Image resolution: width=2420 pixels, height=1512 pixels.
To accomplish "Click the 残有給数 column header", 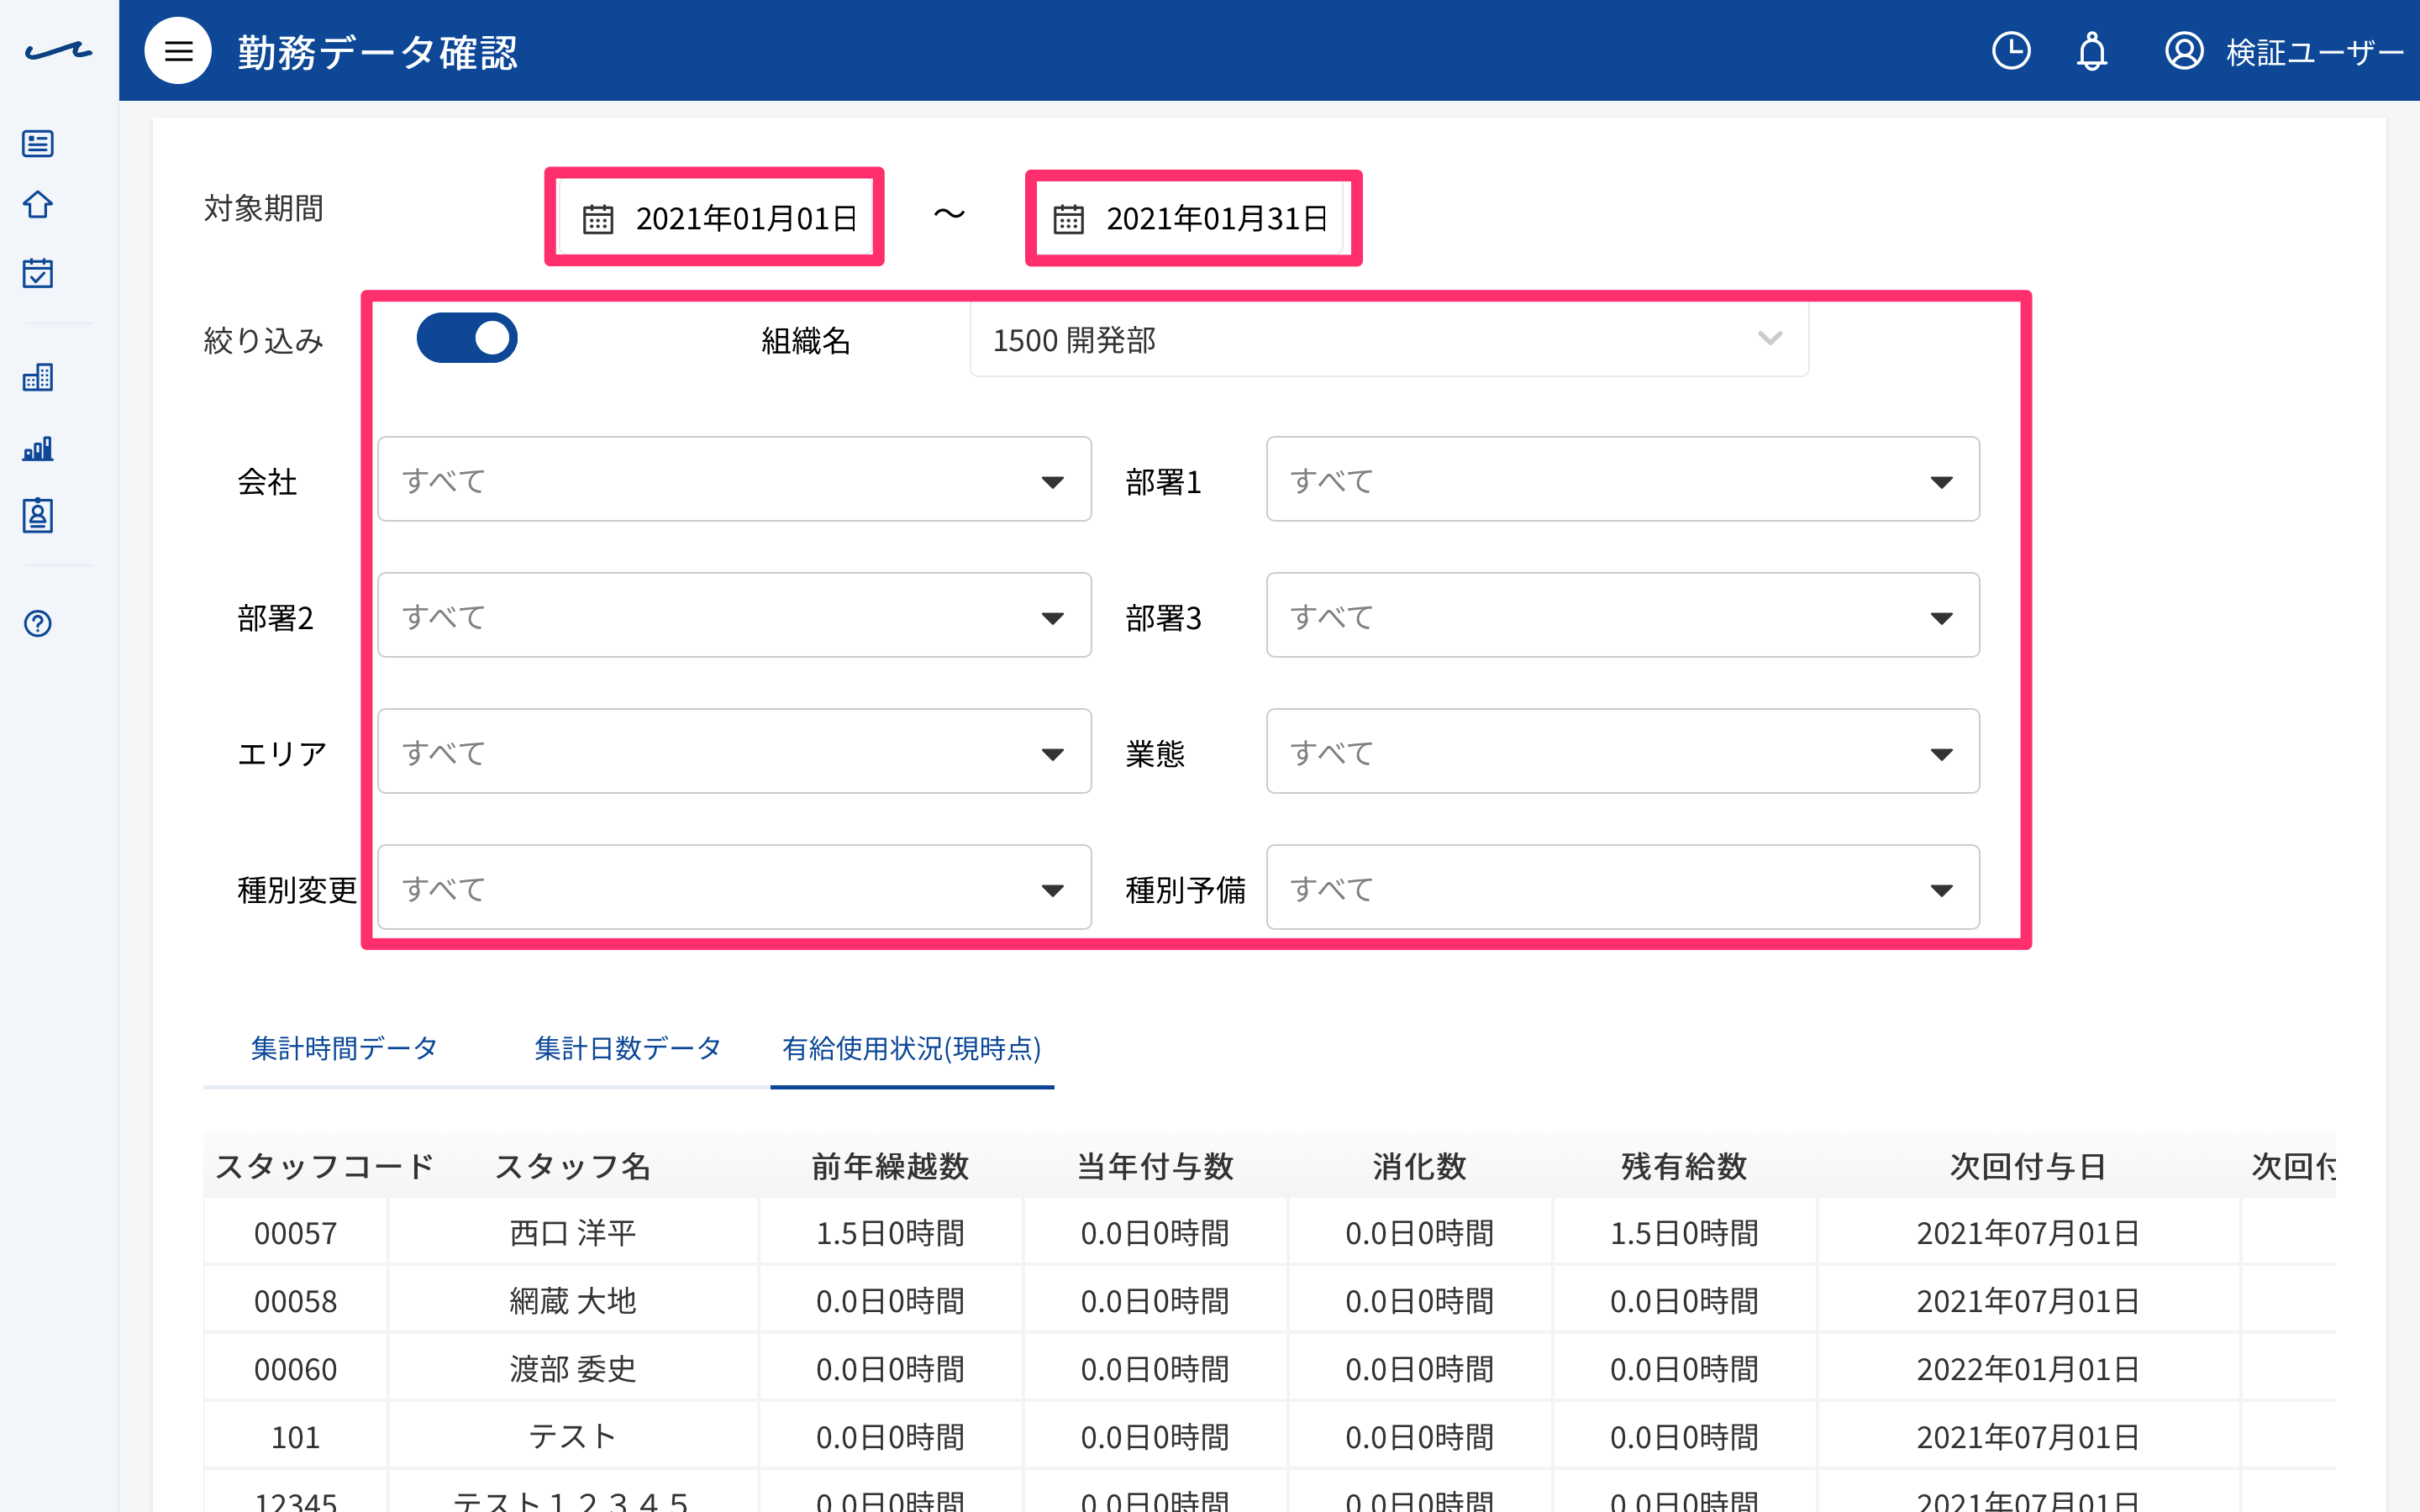I will coord(1684,1166).
